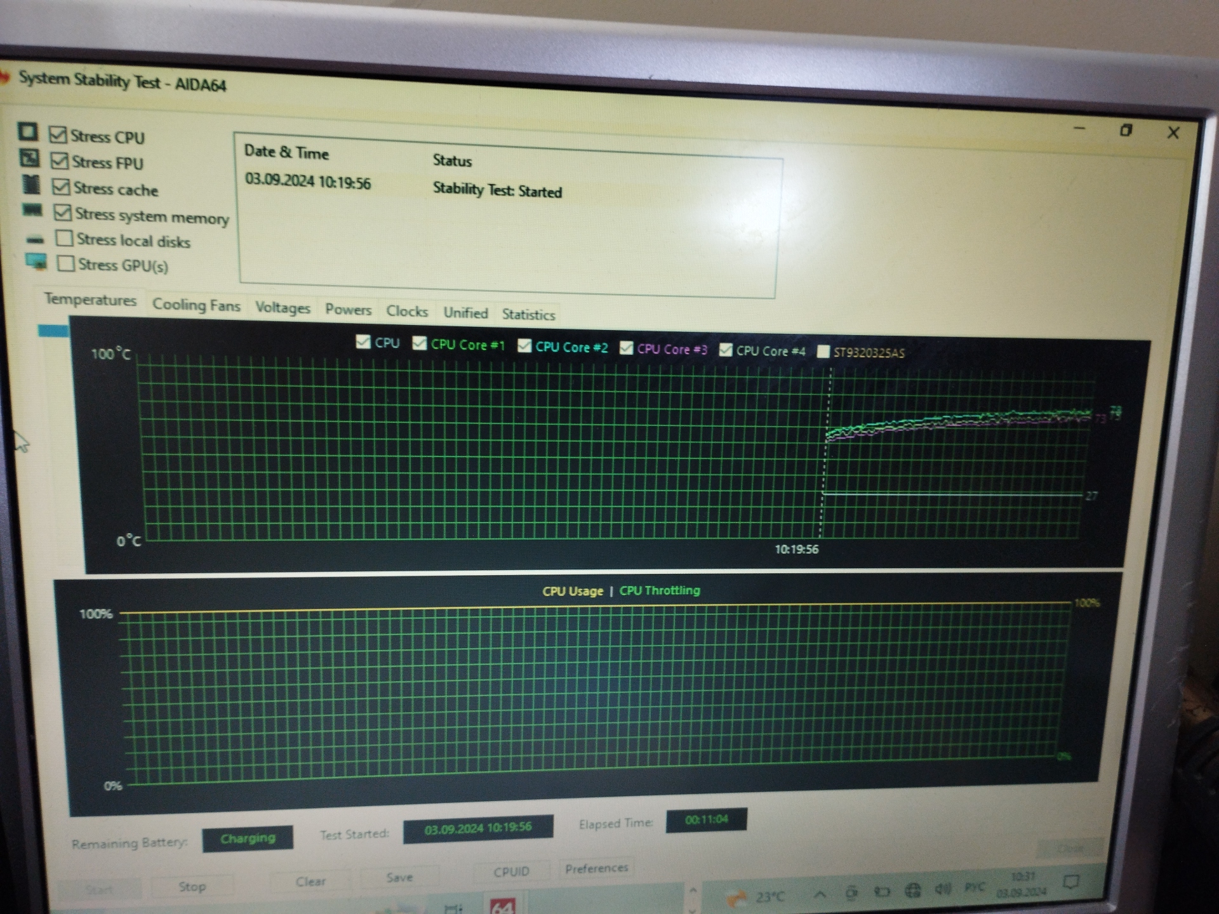The width and height of the screenshot is (1219, 914).
Task: Click the local disks stress icon
Action: click(x=35, y=240)
